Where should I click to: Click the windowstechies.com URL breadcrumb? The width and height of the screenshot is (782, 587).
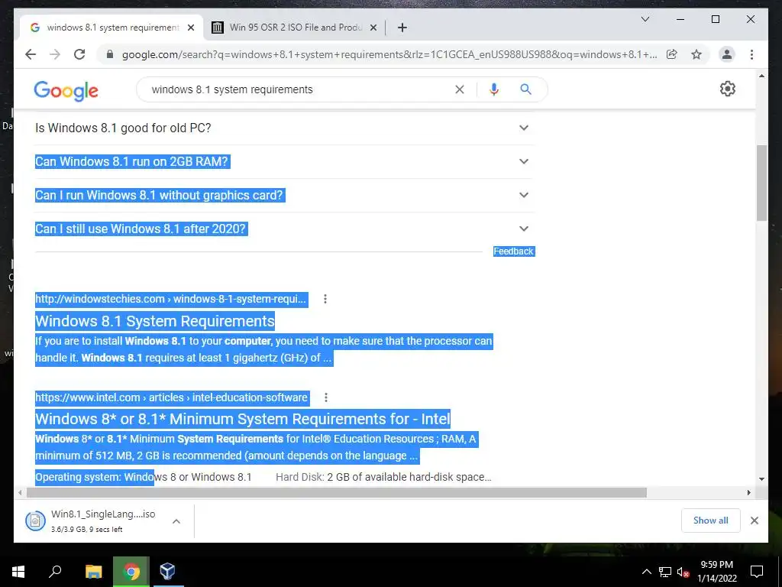pos(170,299)
